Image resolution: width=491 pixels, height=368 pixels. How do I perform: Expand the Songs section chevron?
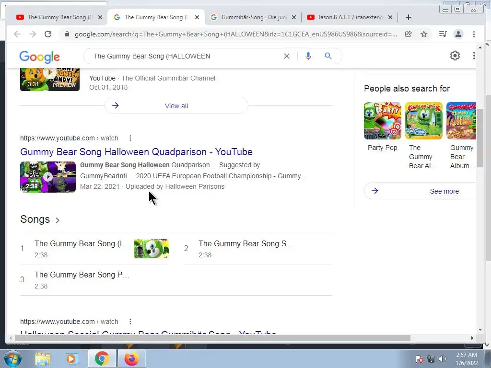coord(58,220)
